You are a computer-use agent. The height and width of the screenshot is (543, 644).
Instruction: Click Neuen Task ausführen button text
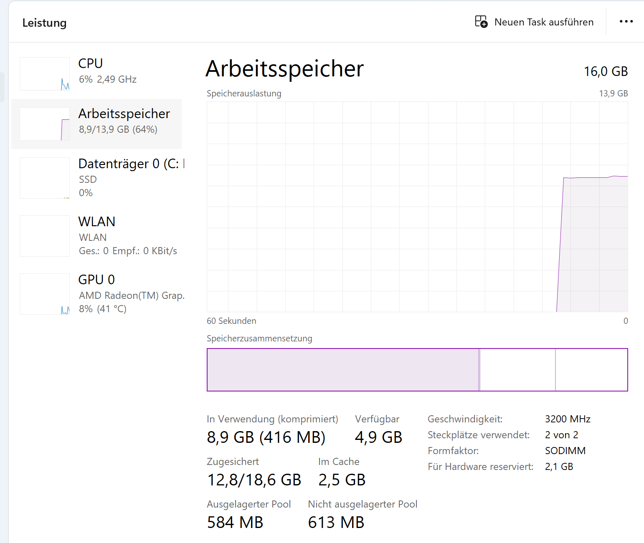tap(544, 22)
